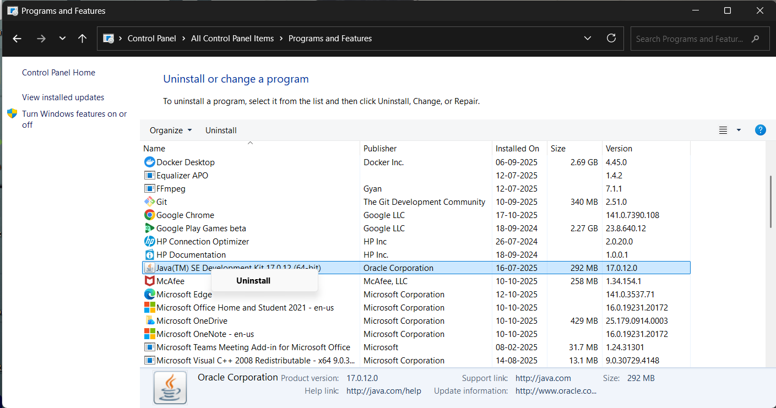Viewport: 776px width, 408px height.
Task: Select the Git program icon
Action: [149, 202]
